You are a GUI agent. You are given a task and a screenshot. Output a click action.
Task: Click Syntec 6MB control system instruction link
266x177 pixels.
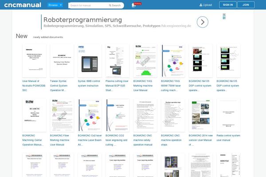coord(89,83)
